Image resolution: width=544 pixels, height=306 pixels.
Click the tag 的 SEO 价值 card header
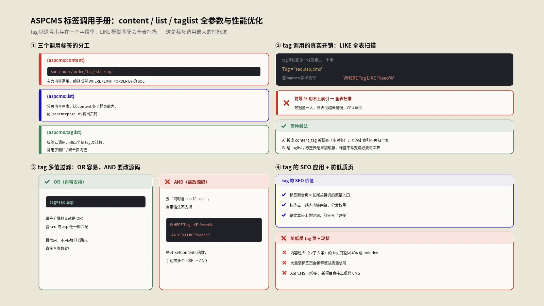pyautogui.click(x=394, y=181)
